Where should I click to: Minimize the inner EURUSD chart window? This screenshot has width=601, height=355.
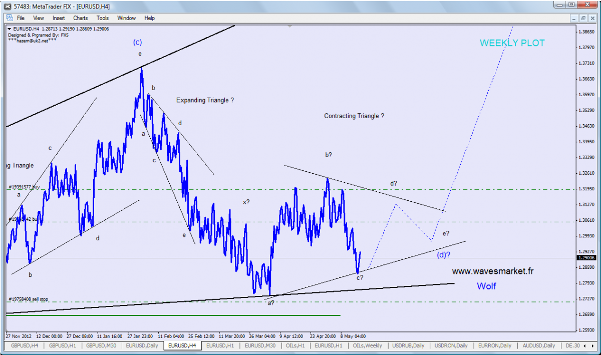click(x=574, y=18)
